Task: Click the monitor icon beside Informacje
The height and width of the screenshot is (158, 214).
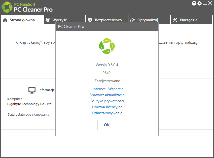Action: pyautogui.click(x=32, y=90)
